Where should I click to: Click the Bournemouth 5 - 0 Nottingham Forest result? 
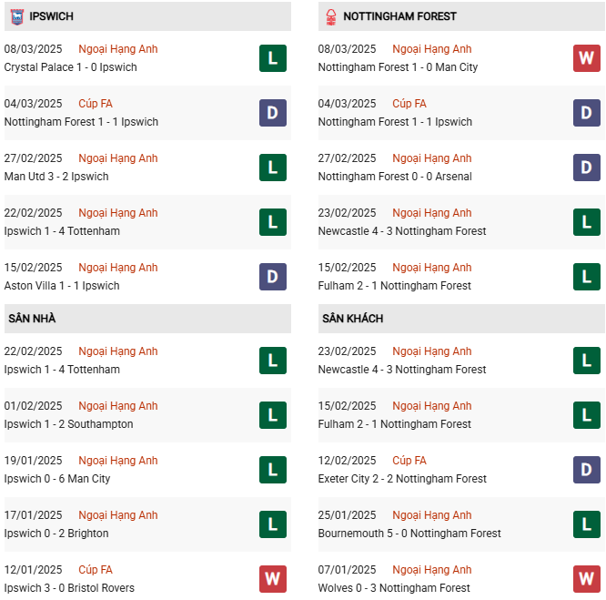(x=409, y=534)
